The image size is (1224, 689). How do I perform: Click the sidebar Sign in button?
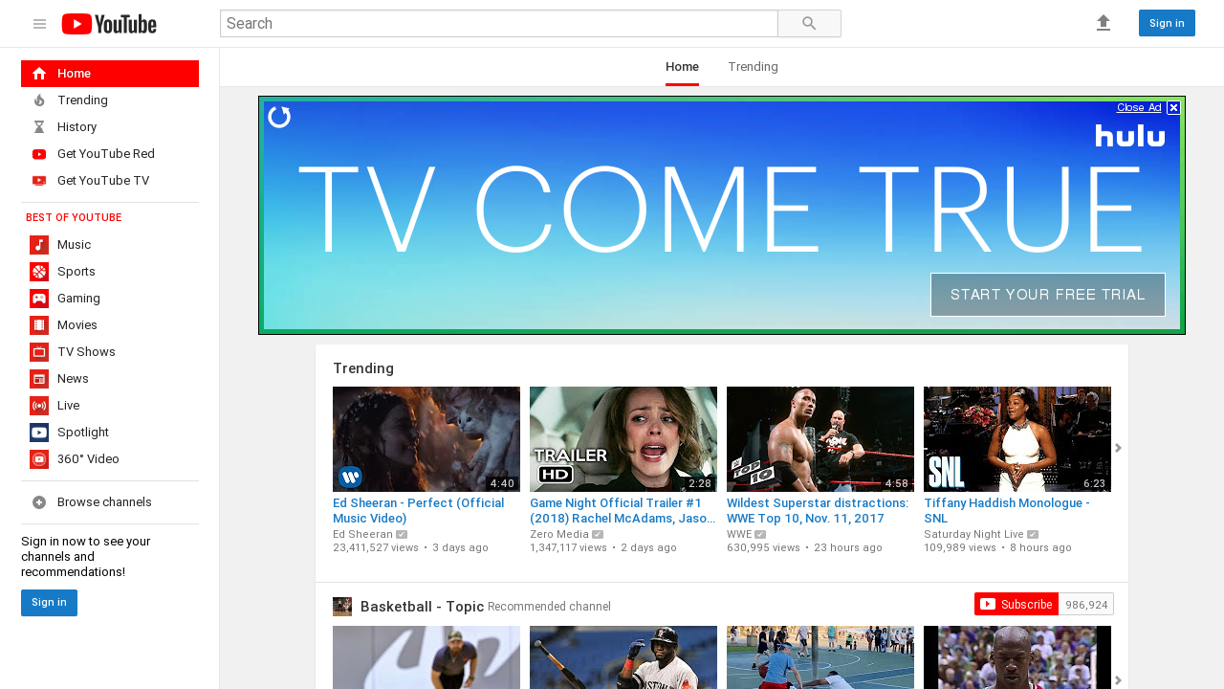[49, 603]
